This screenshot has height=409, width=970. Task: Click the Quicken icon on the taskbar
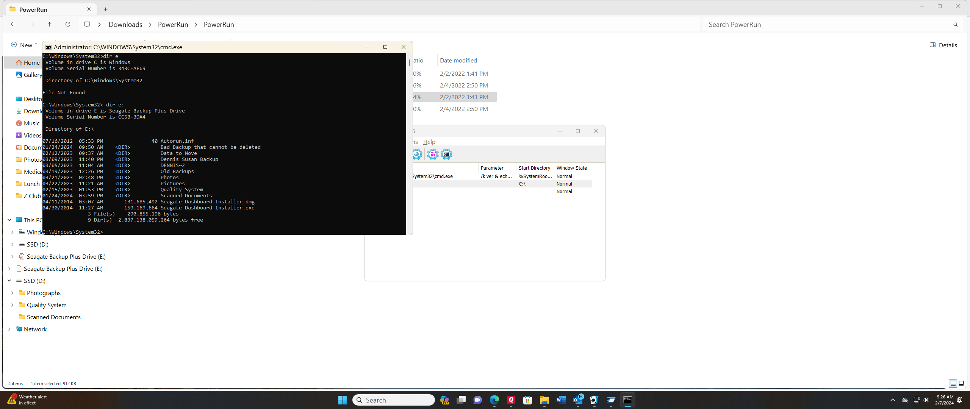point(511,400)
